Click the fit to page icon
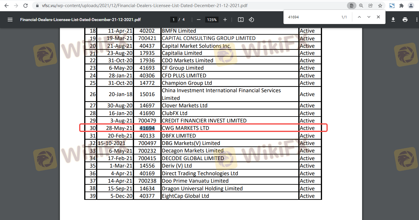 click(x=241, y=20)
